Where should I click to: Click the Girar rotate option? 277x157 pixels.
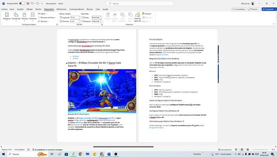pyautogui.click(x=146, y=21)
